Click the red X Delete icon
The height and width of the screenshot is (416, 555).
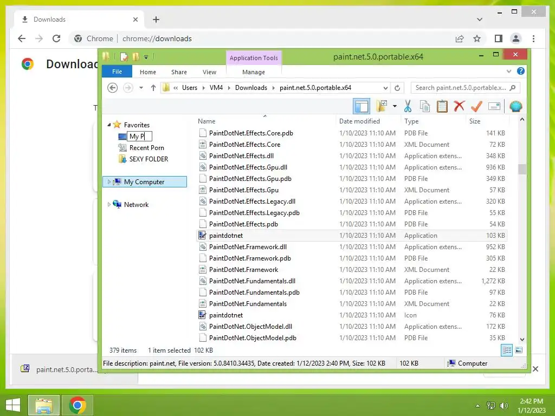pyautogui.click(x=459, y=106)
